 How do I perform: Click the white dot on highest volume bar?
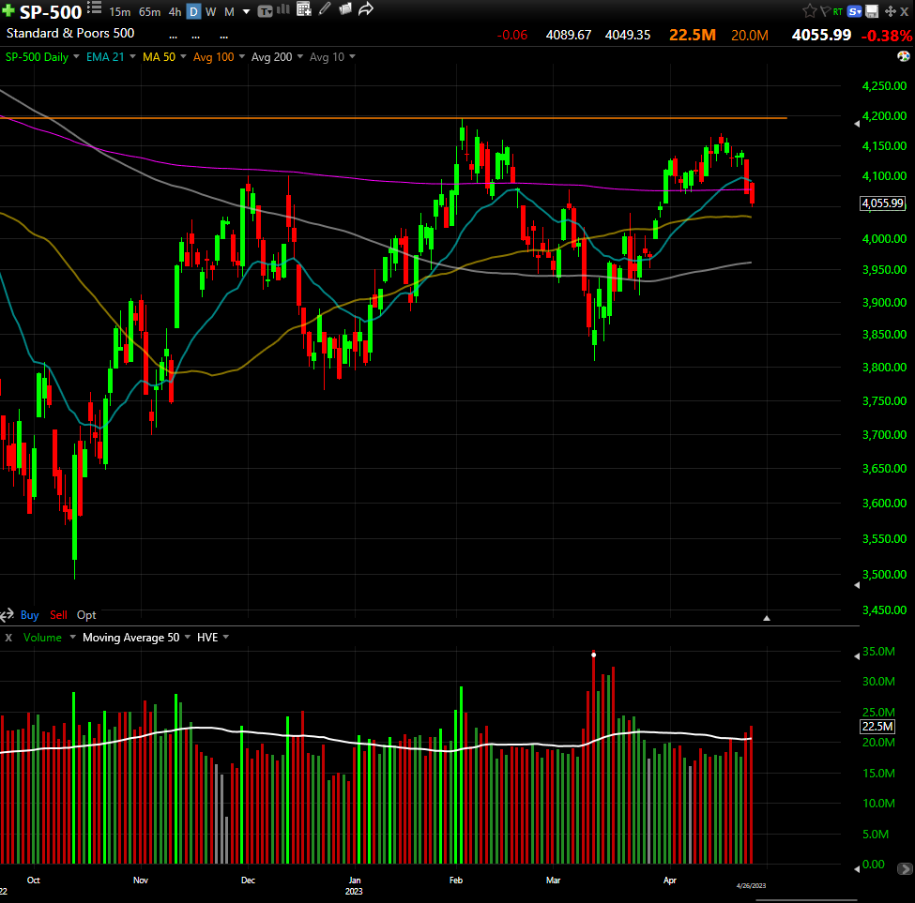pos(593,655)
